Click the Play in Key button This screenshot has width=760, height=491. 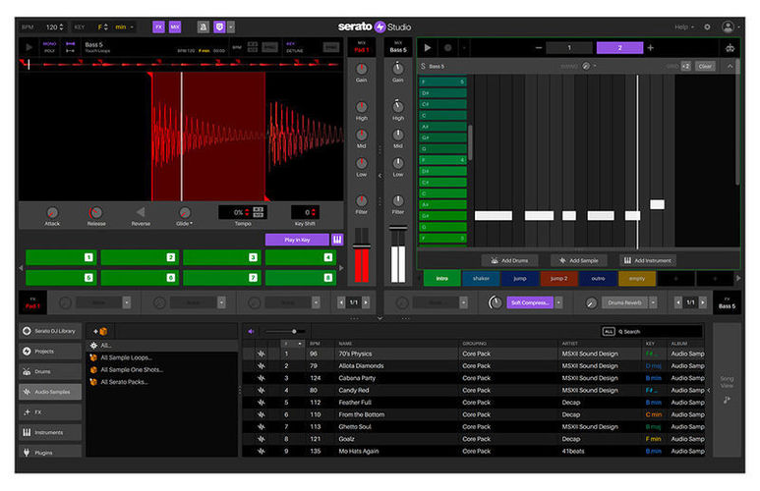click(297, 240)
